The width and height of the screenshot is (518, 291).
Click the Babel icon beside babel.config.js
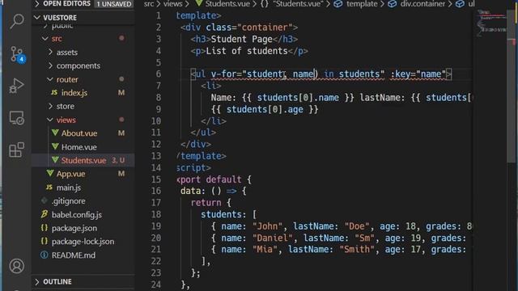pyautogui.click(x=45, y=214)
